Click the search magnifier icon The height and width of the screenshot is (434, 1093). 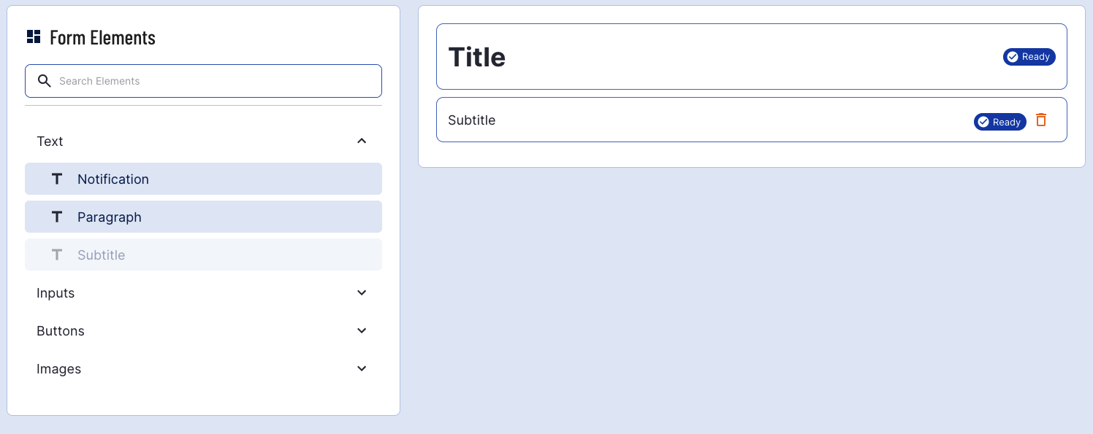(45, 81)
